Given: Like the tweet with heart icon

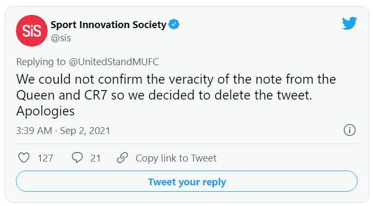Looking at the screenshot, I should point(24,158).
